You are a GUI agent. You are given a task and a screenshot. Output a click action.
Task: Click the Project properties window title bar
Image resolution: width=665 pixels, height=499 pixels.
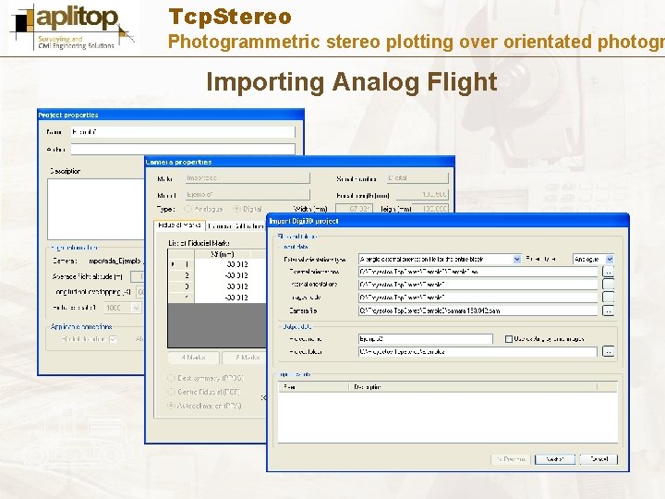pyautogui.click(x=171, y=115)
